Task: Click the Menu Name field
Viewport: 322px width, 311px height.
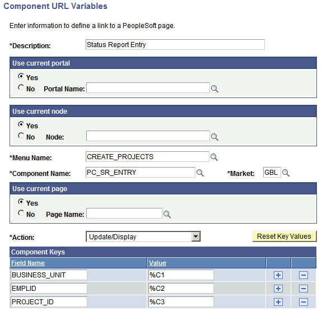Action: coord(147,157)
